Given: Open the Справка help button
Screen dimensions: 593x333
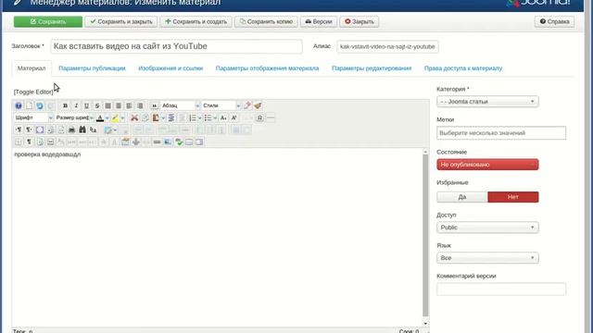Looking at the screenshot, I should pos(554,21).
